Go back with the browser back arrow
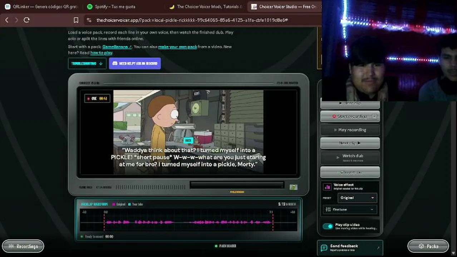The image size is (457, 257). 6,20
